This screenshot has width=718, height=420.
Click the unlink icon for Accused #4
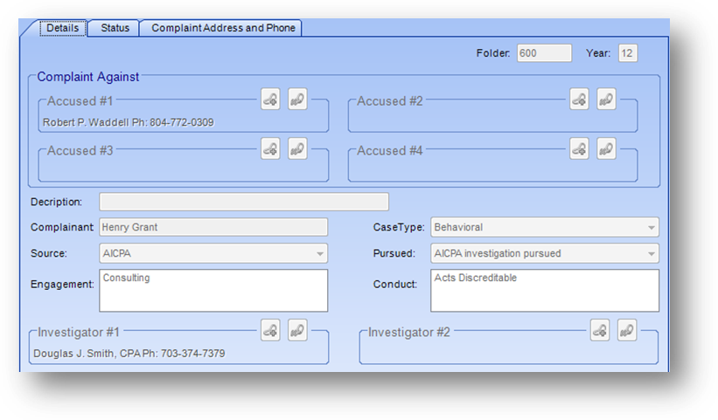pyautogui.click(x=606, y=149)
